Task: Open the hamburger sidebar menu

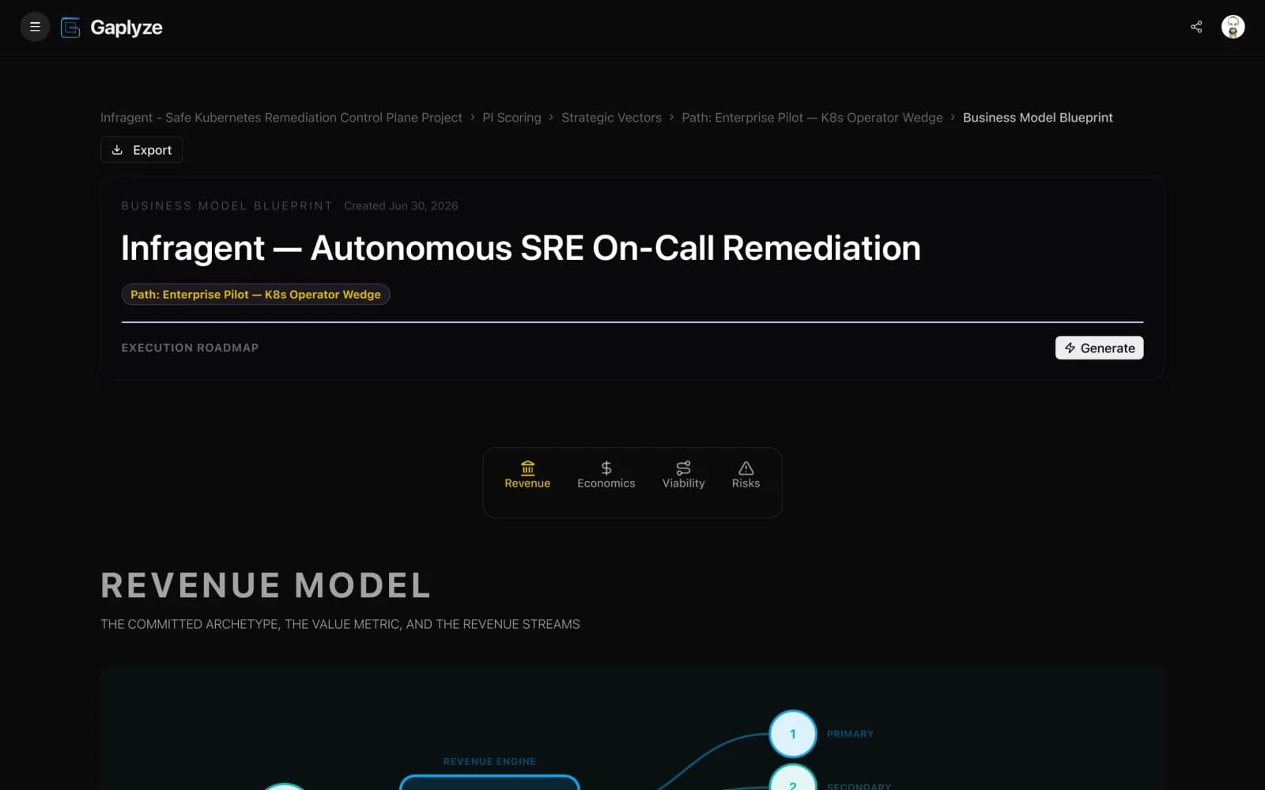Action: click(35, 27)
